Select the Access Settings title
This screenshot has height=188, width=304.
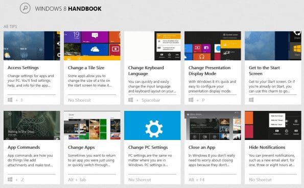pyautogui.click(x=24, y=68)
